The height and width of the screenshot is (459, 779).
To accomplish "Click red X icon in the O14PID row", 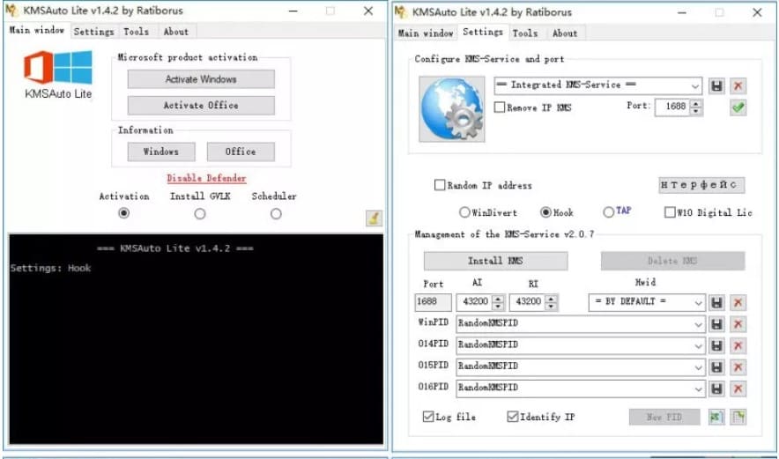I will tap(738, 345).
